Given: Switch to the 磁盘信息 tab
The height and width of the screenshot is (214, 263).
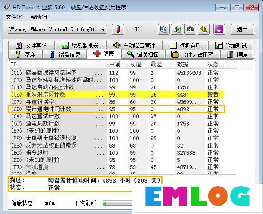Looking at the screenshot, I should click(65, 54).
